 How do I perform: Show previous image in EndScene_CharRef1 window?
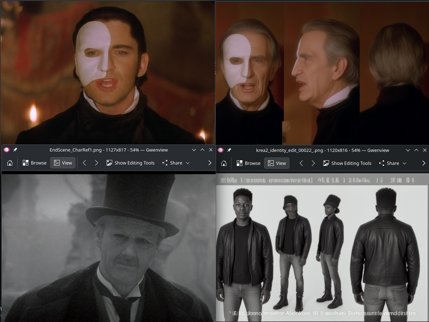85,163
